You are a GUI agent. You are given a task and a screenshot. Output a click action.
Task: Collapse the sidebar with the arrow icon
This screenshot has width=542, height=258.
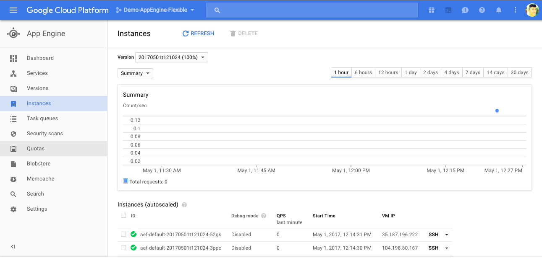point(13,247)
